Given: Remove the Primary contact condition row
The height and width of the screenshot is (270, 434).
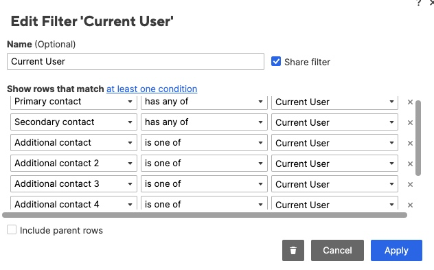Looking at the screenshot, I should pos(410,102).
